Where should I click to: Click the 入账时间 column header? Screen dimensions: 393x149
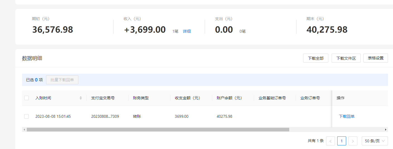pyautogui.click(x=43, y=98)
